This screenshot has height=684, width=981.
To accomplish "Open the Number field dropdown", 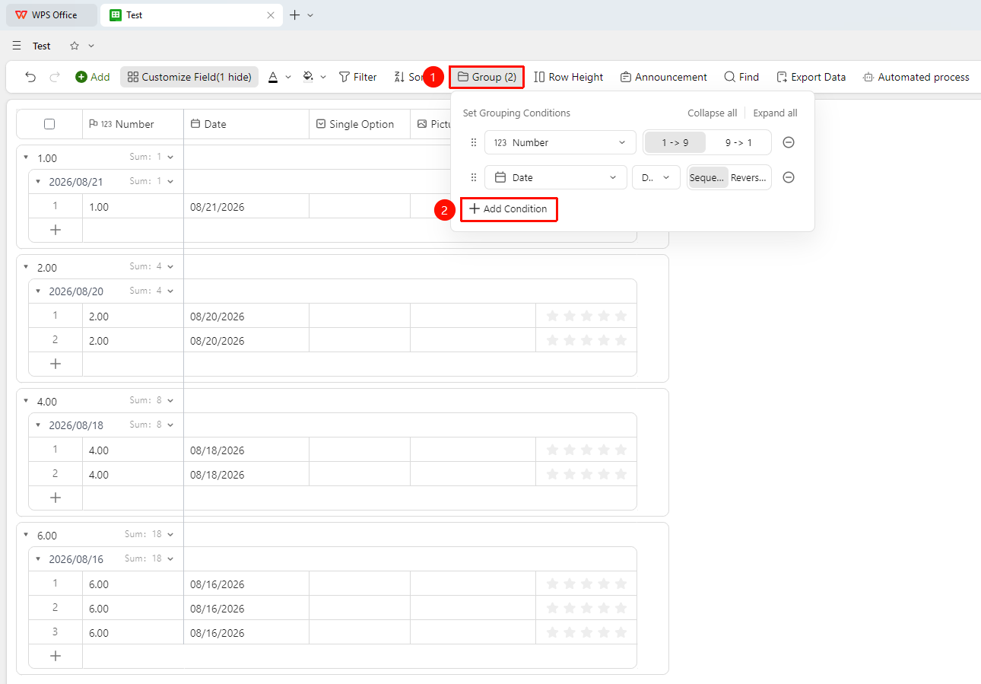I will pyautogui.click(x=560, y=142).
